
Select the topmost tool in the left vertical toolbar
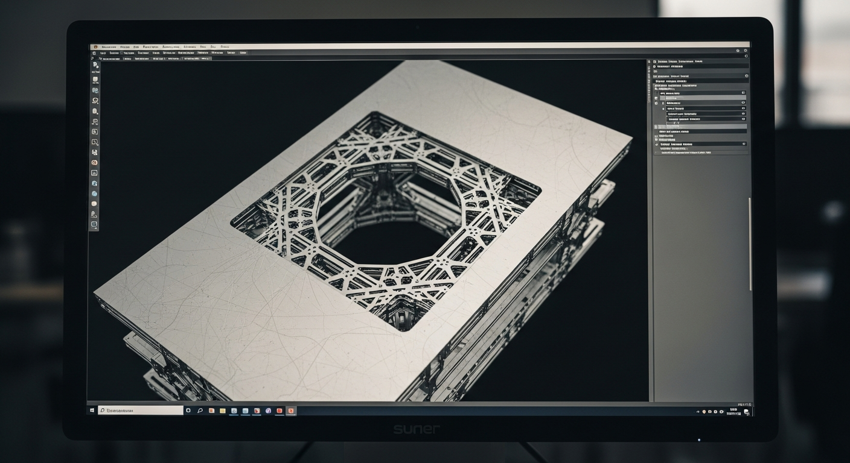pos(95,65)
